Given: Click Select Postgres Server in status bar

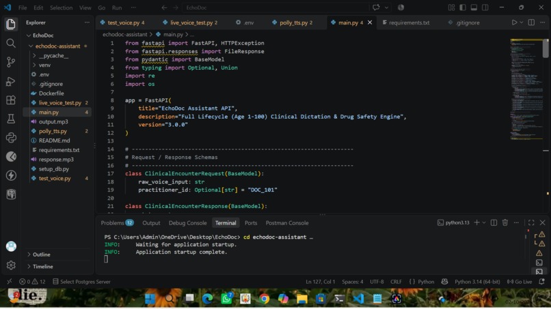Looking at the screenshot, I should [x=81, y=282].
